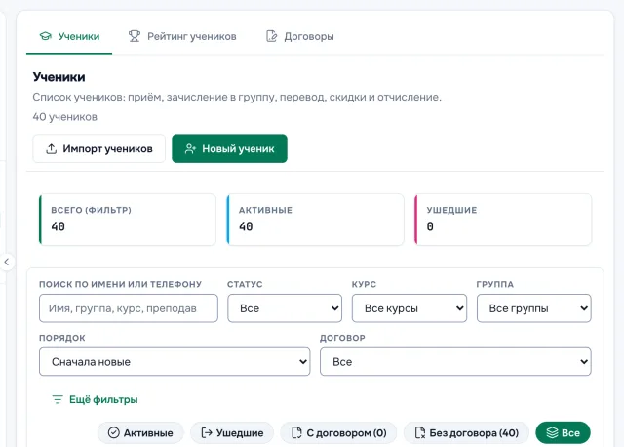Viewport: 624px width, 447px height.
Task: Open the Порядок sort dropdown
Action: click(x=175, y=362)
